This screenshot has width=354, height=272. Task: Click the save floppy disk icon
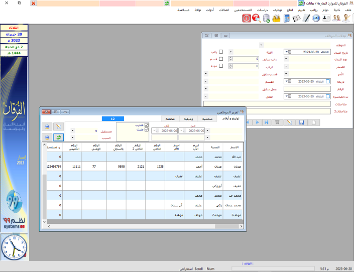point(301,122)
